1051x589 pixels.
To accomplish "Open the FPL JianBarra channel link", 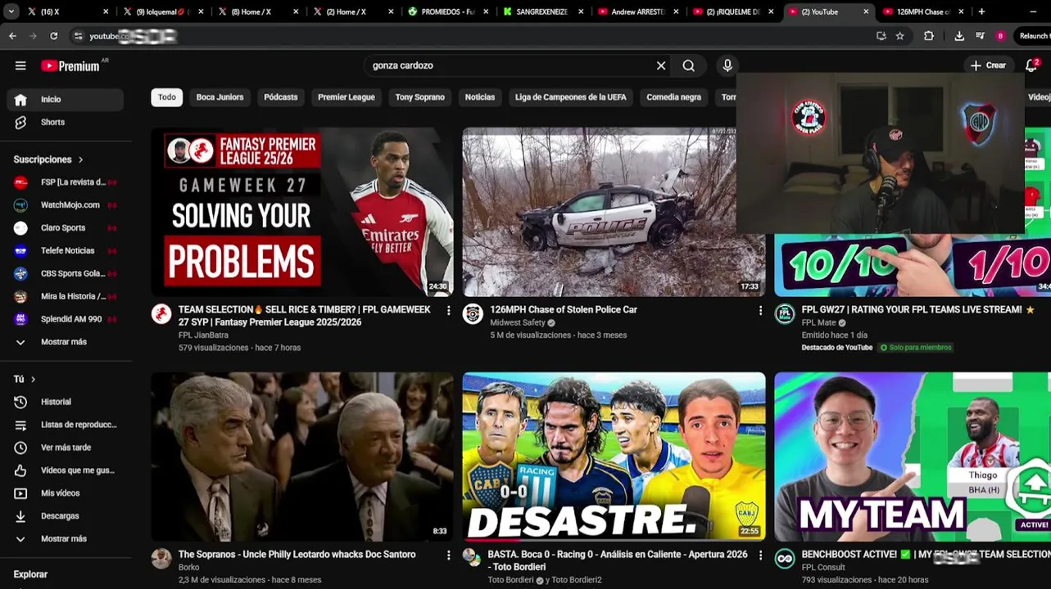I will [x=203, y=335].
